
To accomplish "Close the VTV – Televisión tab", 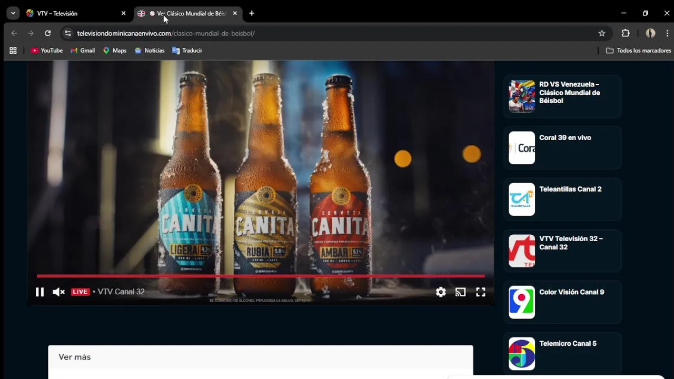I will coord(124,13).
